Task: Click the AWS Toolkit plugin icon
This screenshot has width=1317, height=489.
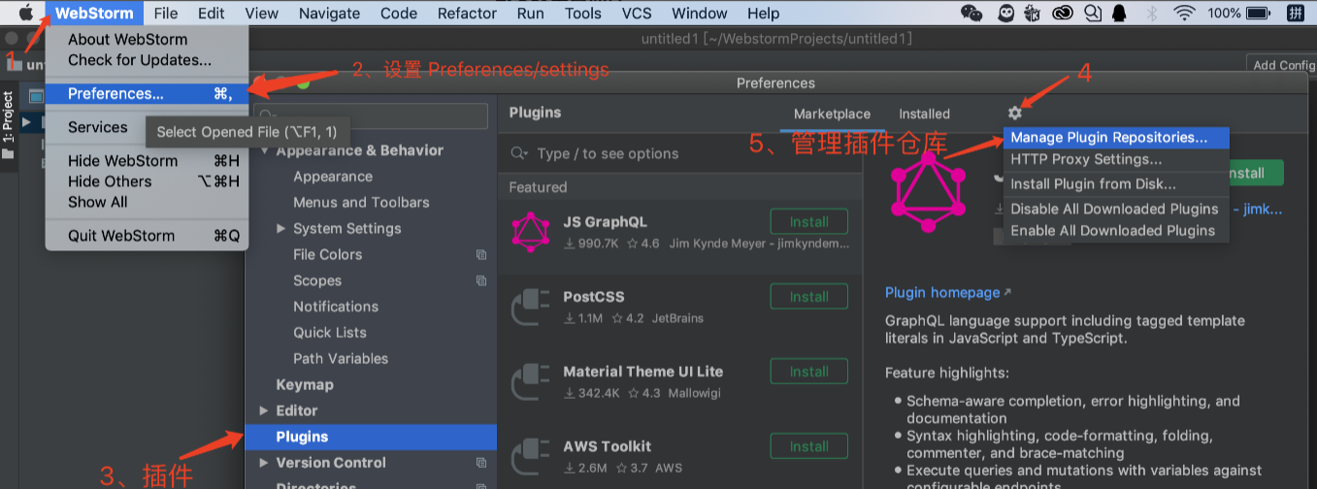Action: tap(531, 454)
